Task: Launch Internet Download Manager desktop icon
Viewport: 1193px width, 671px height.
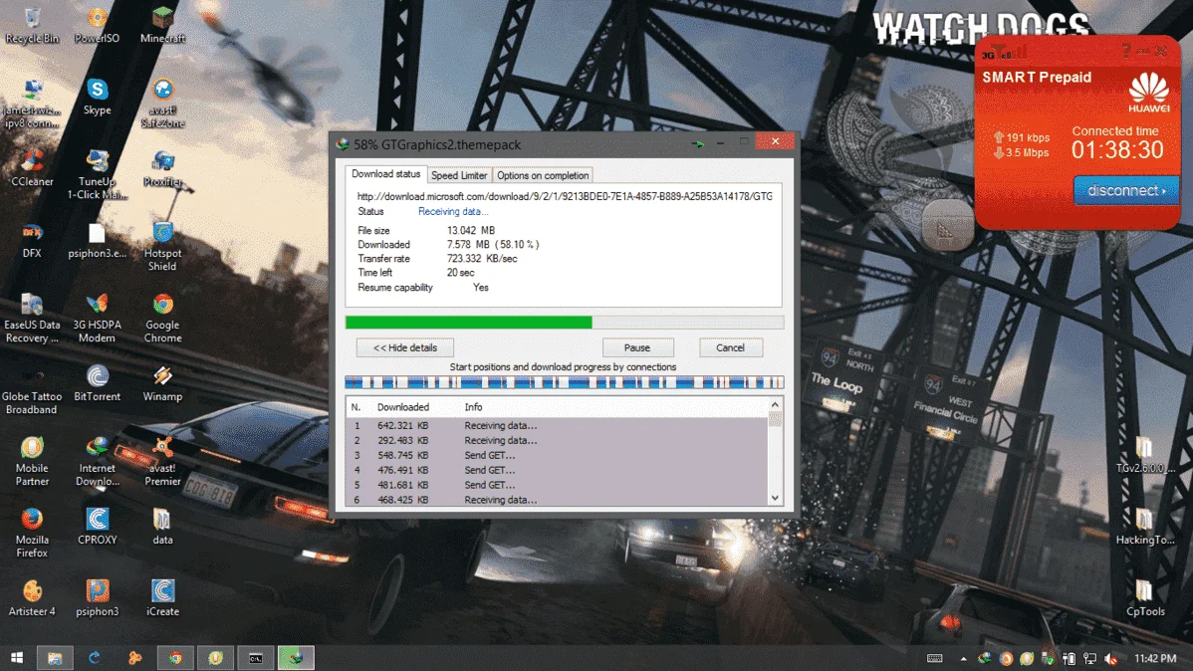Action: pos(97,460)
